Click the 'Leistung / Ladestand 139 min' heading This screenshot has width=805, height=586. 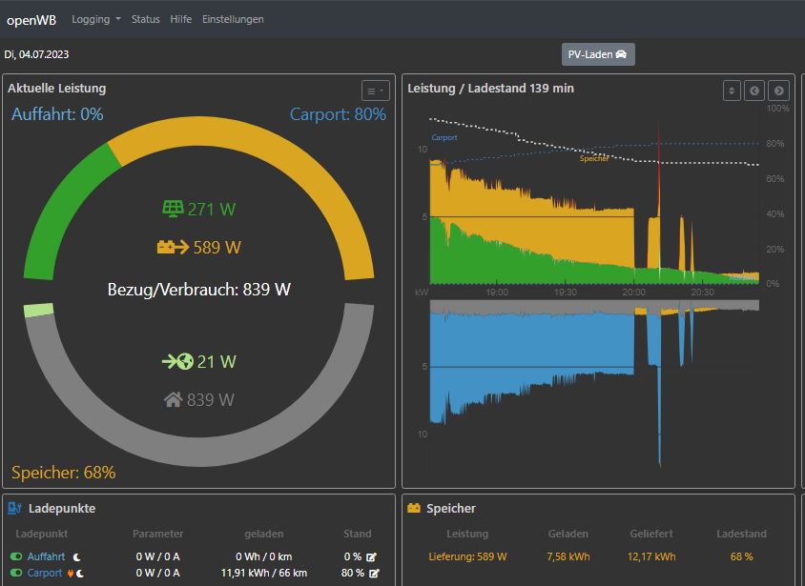coord(491,89)
